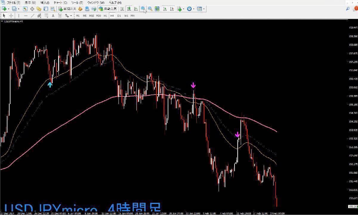Open the 挿入 (I) menu
This screenshot has width=358, height=215.
45,3
